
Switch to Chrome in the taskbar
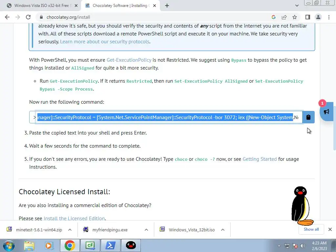[x=70, y=245]
